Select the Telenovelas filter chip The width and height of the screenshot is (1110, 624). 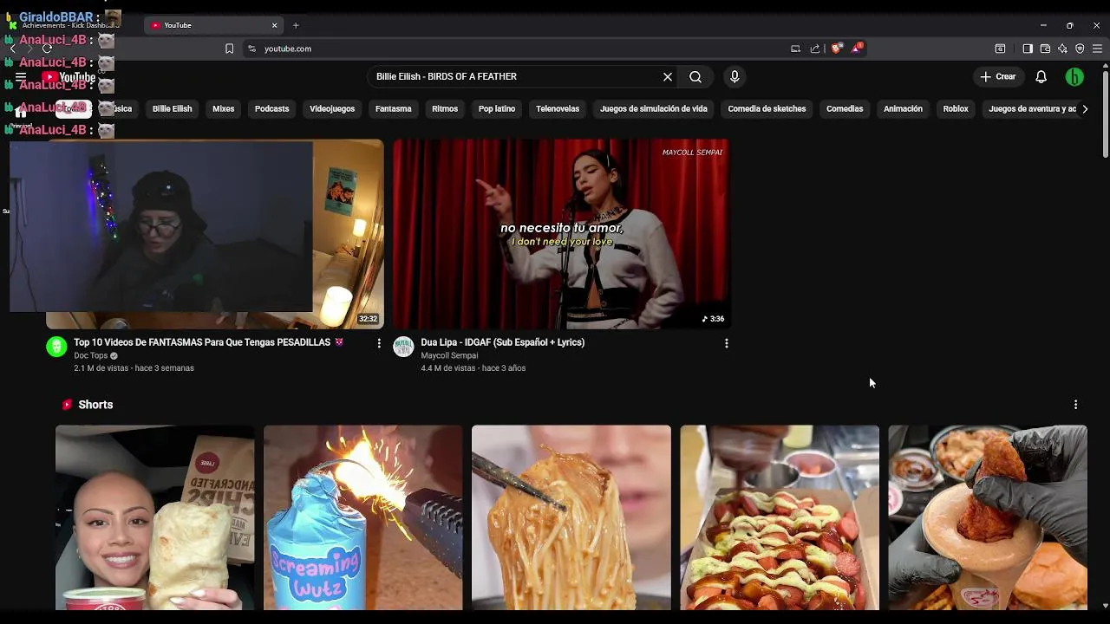558,109
